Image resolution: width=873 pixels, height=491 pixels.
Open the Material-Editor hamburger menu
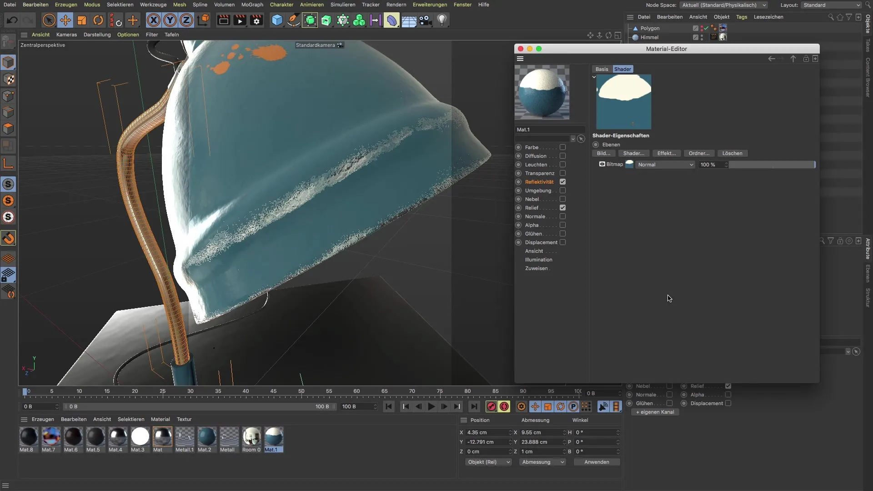point(520,59)
